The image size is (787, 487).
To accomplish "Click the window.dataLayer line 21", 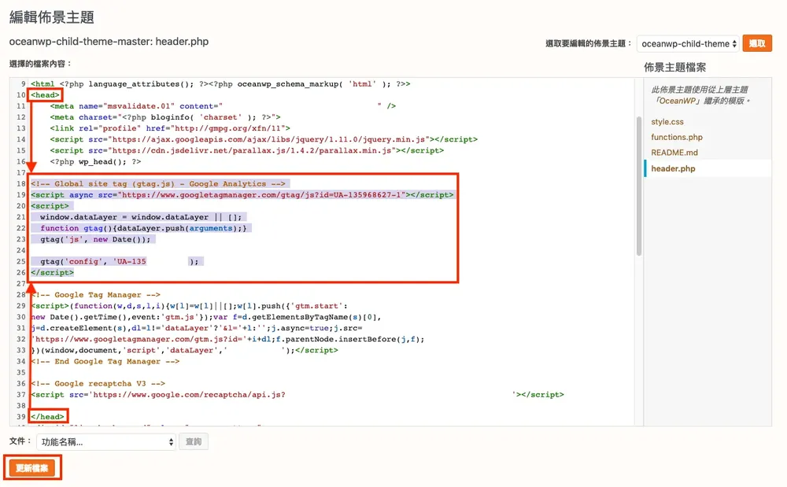I will [x=141, y=217].
